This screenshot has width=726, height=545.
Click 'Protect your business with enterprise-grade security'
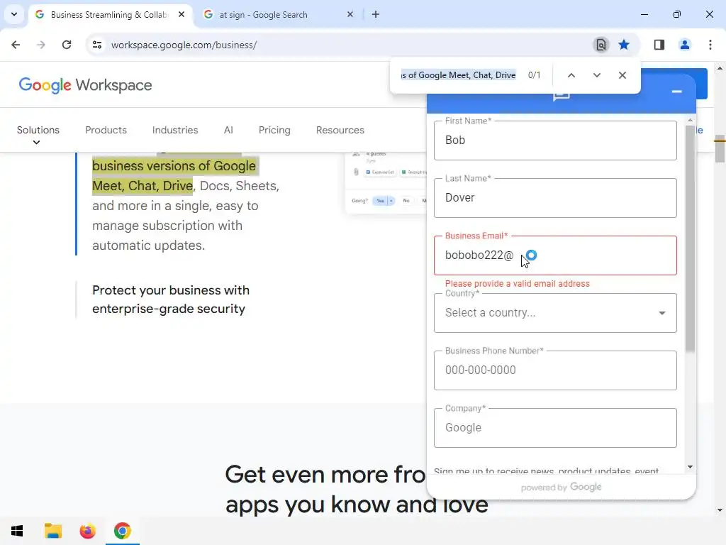click(171, 299)
